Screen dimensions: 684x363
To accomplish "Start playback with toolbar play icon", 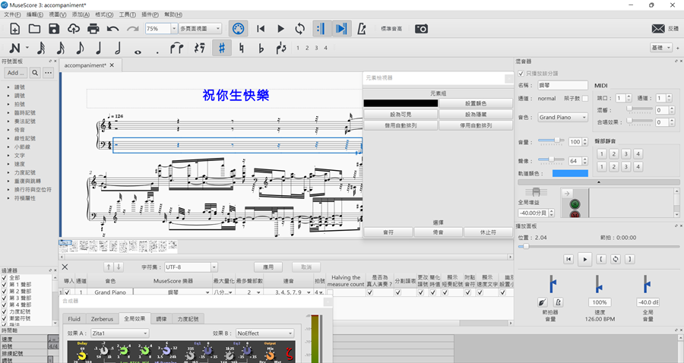I will click(280, 29).
